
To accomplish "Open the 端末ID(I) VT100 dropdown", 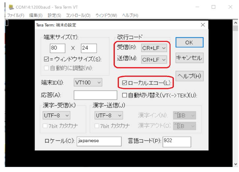I will tap(88, 82).
